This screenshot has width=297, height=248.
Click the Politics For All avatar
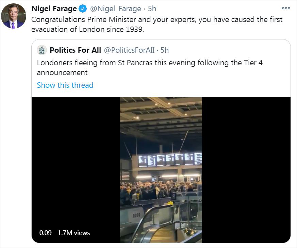point(42,50)
